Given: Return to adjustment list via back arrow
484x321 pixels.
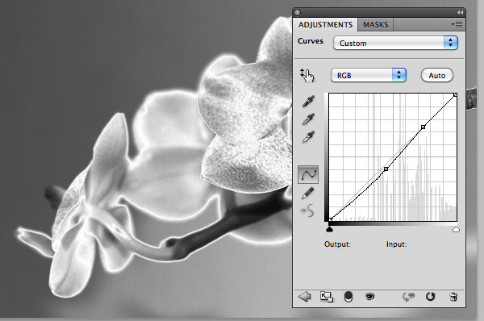Looking at the screenshot, I should [x=305, y=297].
